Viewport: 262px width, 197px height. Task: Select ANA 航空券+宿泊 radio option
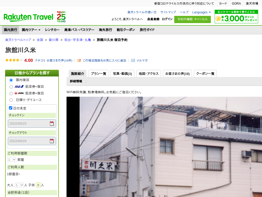pyautogui.click(x=11, y=87)
